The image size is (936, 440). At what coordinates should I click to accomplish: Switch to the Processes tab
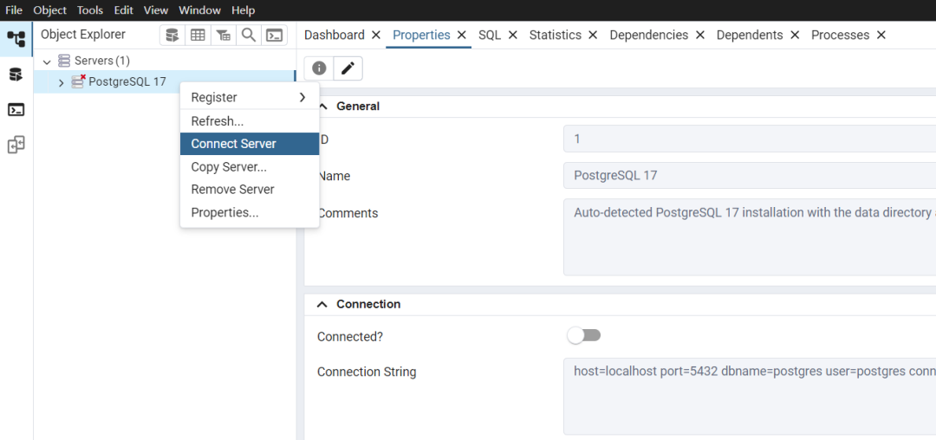(x=841, y=36)
